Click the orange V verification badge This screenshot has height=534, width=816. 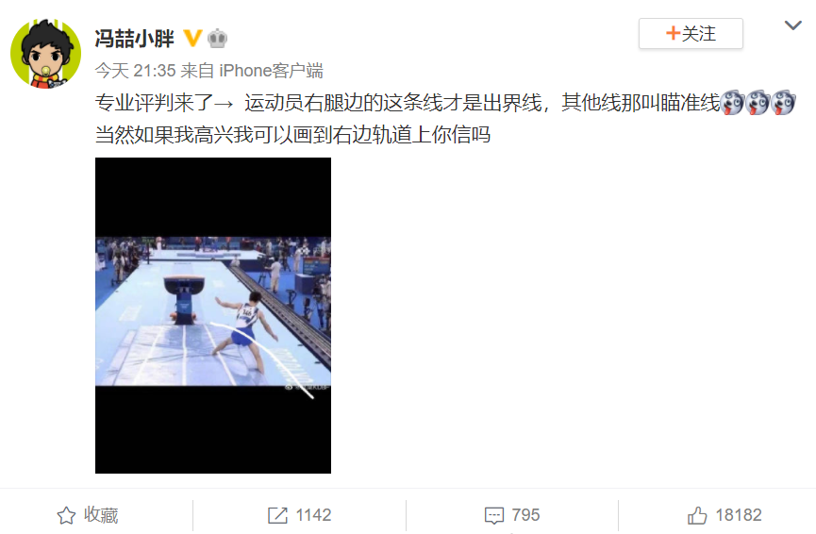(192, 38)
